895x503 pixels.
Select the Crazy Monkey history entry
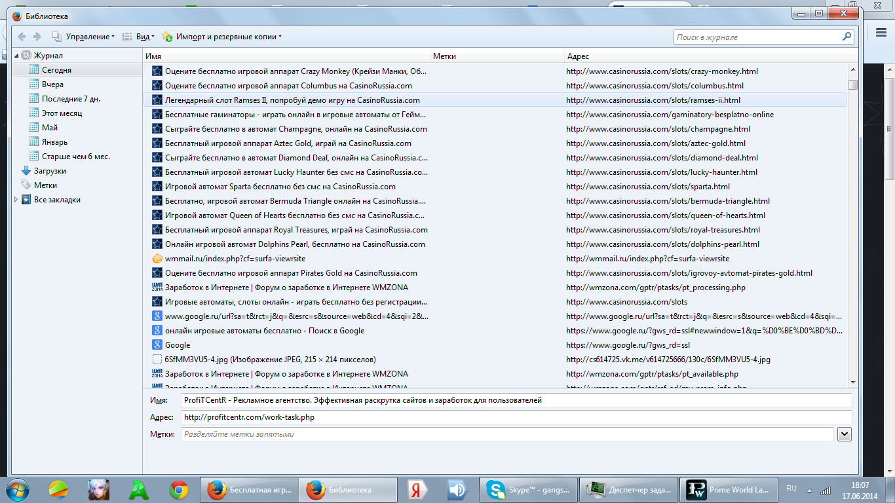point(495,71)
